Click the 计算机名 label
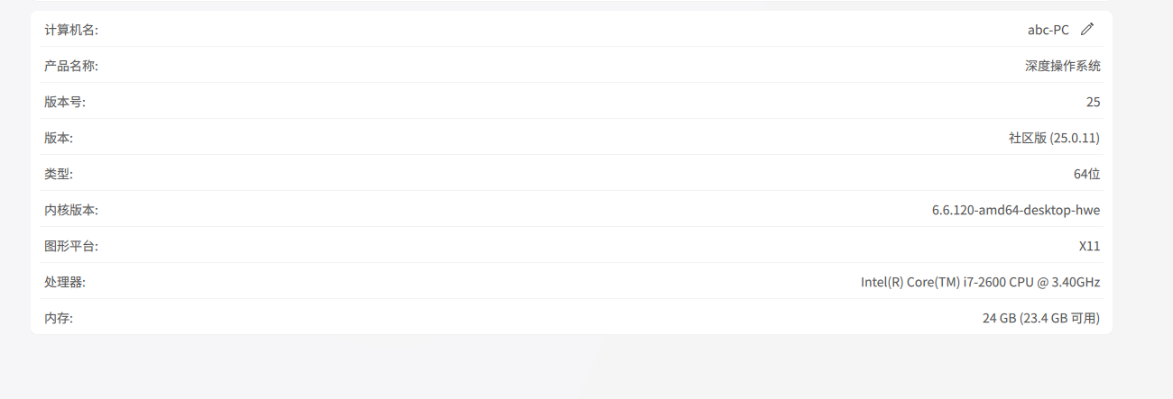The image size is (1173, 399). (71, 30)
